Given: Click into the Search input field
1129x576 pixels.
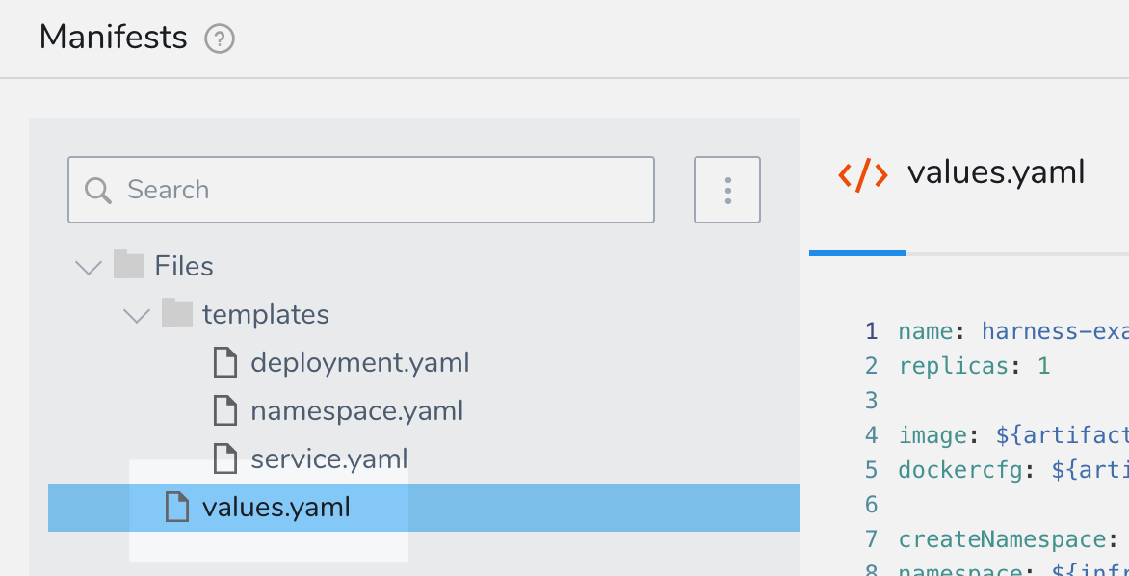Looking at the screenshot, I should pyautogui.click(x=360, y=190).
